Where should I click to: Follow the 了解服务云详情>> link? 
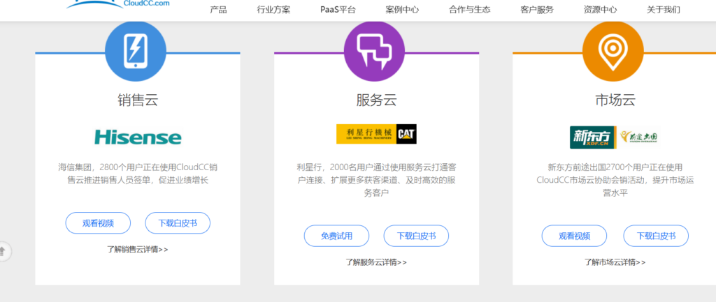click(376, 262)
